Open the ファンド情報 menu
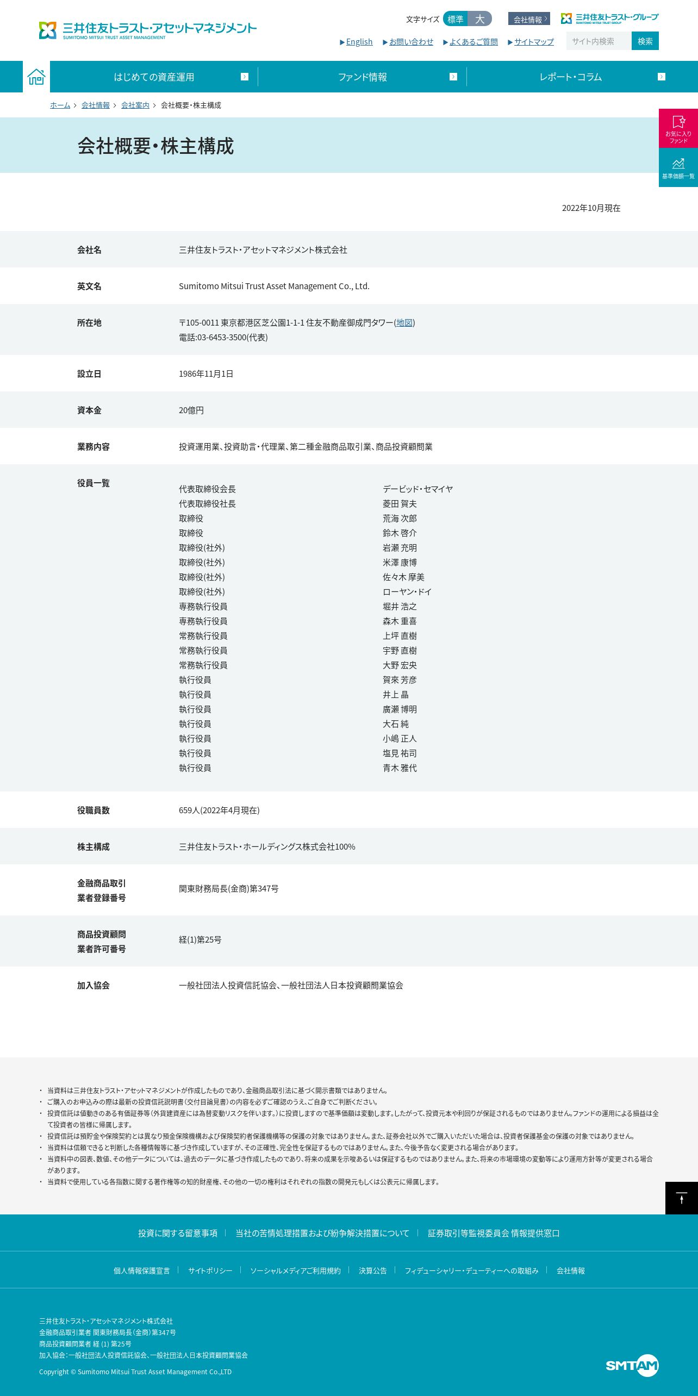This screenshot has width=698, height=1396. (x=363, y=77)
